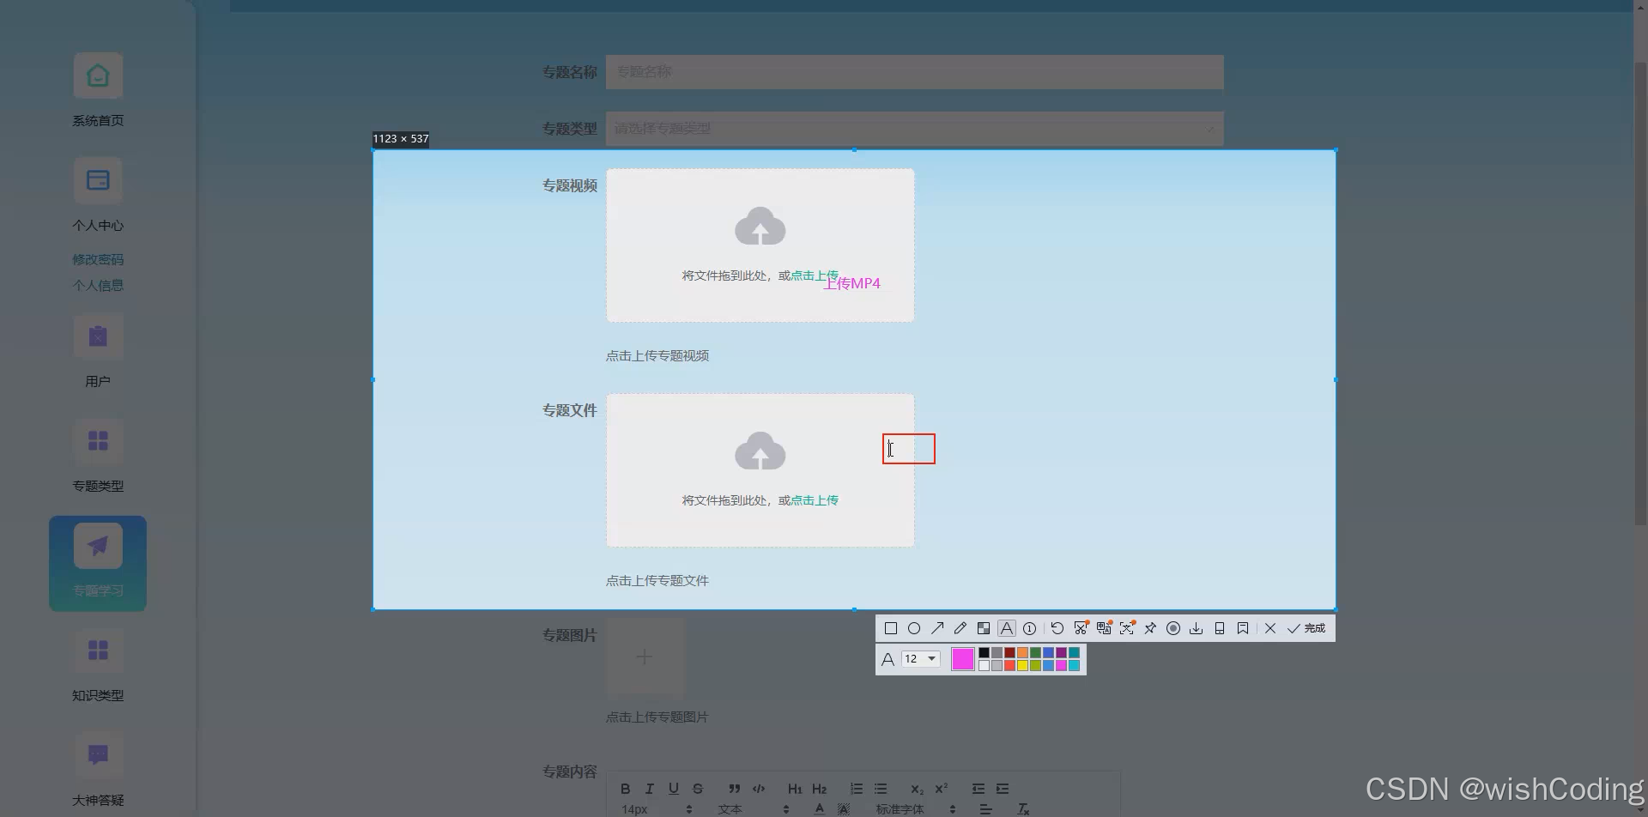Open the 专题学习 sidebar section
Screen dimensions: 1648x817
click(x=98, y=562)
